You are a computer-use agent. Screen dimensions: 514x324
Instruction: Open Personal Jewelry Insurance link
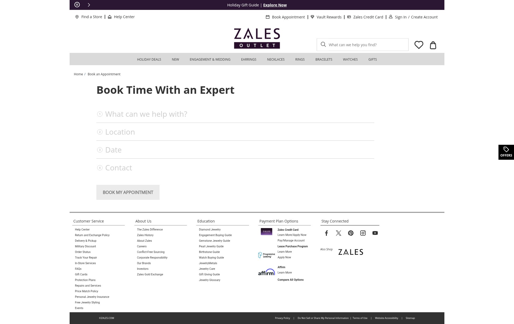coord(92,297)
